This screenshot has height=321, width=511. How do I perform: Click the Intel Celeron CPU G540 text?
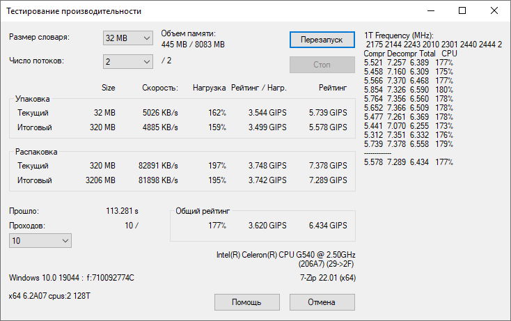pos(285,255)
